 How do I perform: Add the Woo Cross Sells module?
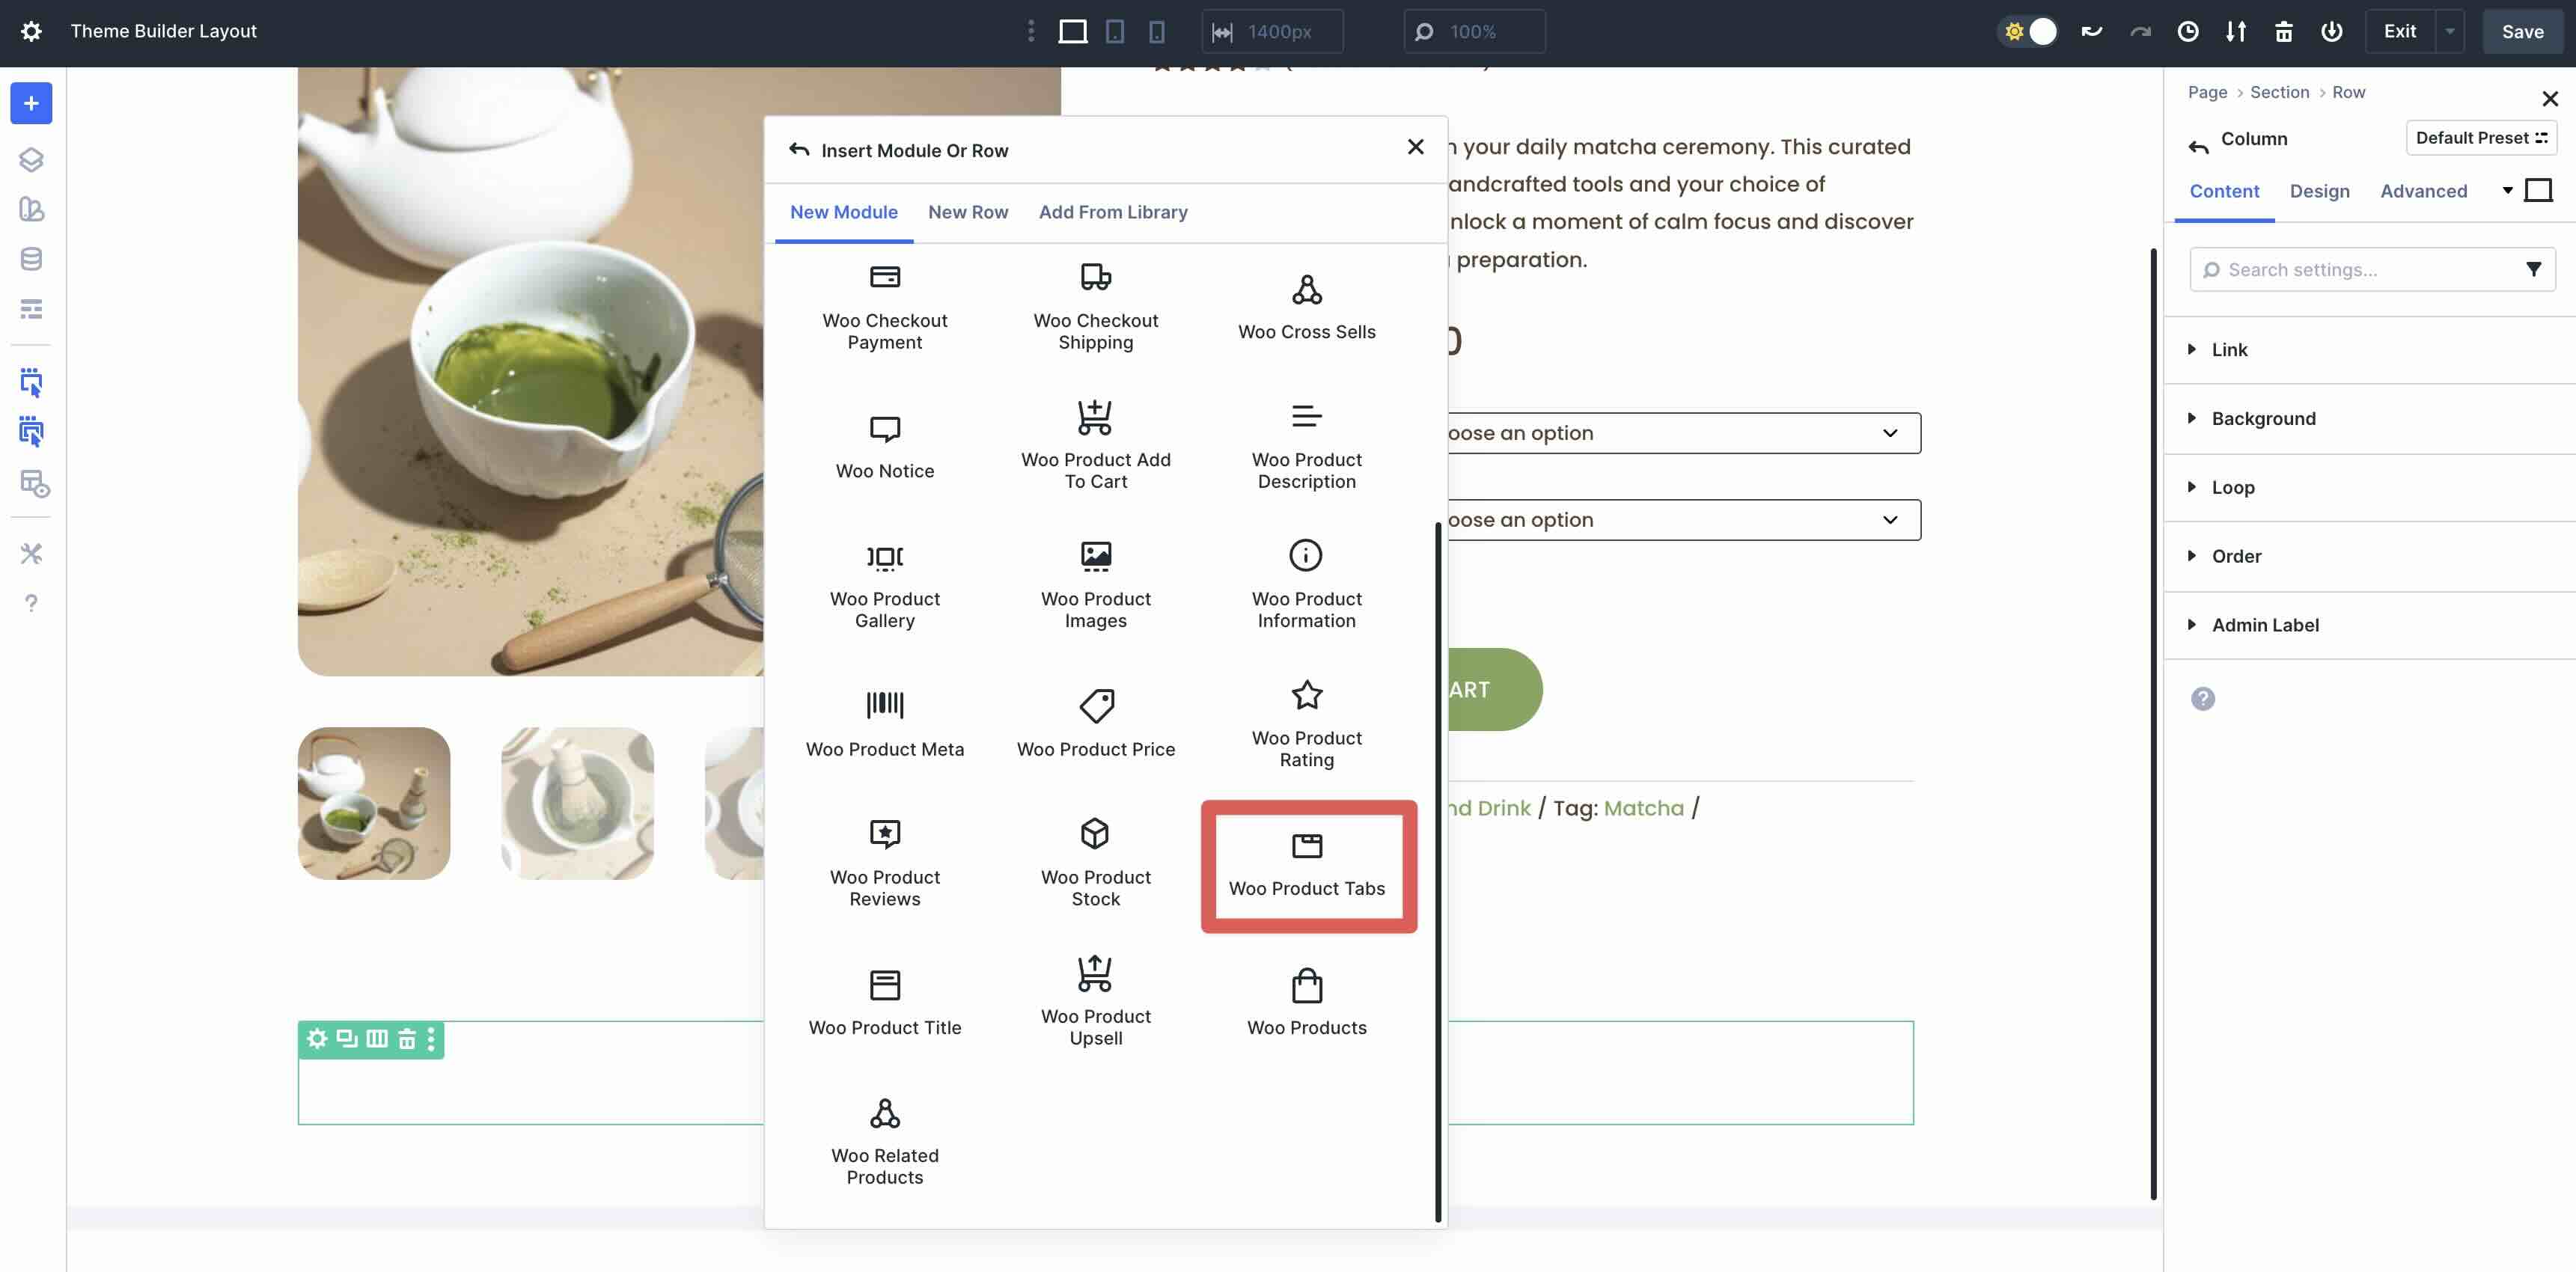point(1306,305)
